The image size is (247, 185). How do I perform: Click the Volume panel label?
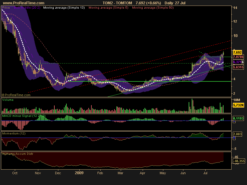pos(8,100)
